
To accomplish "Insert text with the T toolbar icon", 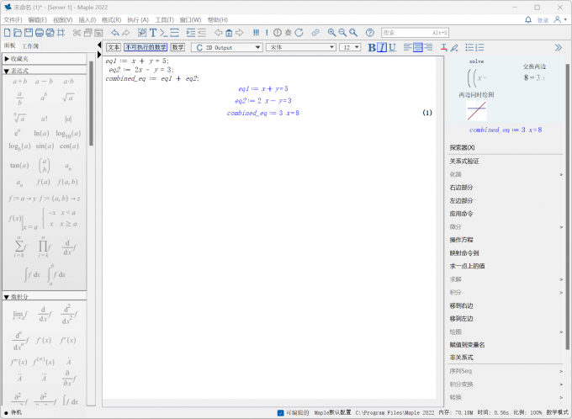I will 153,33.
